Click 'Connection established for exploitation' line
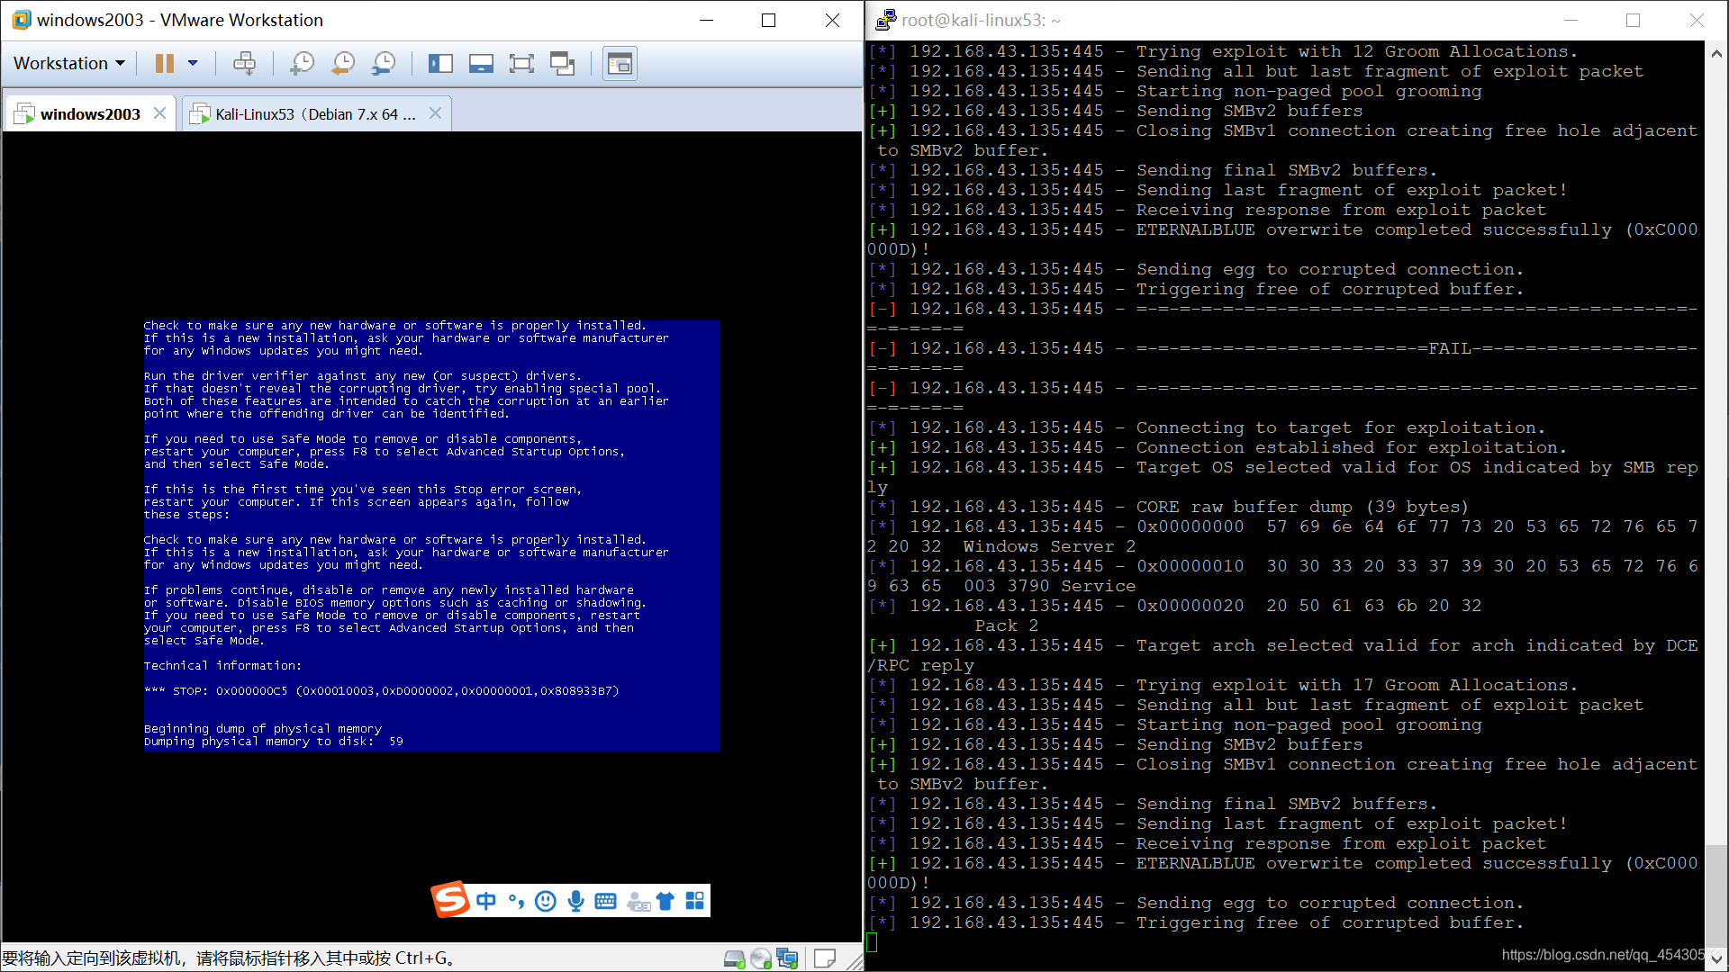The height and width of the screenshot is (972, 1729). click(x=1216, y=447)
